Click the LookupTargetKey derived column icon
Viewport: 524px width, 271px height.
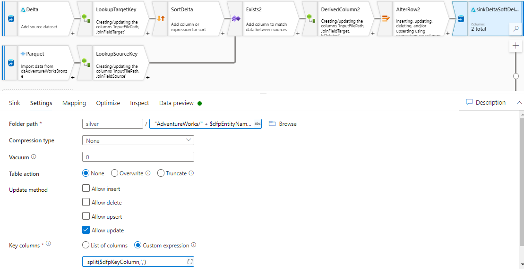tap(86, 18)
